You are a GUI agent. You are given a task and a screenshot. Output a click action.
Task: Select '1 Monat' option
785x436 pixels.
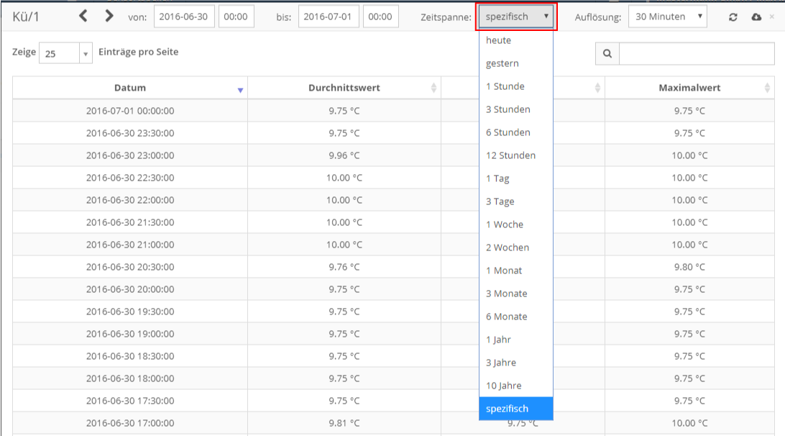[x=516, y=271]
